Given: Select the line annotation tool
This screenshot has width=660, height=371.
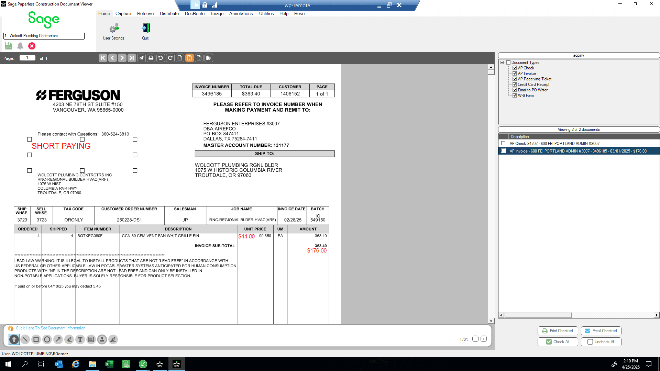Looking at the screenshot, I should coord(25,339).
